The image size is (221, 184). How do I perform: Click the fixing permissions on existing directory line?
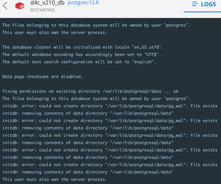tap(90, 91)
